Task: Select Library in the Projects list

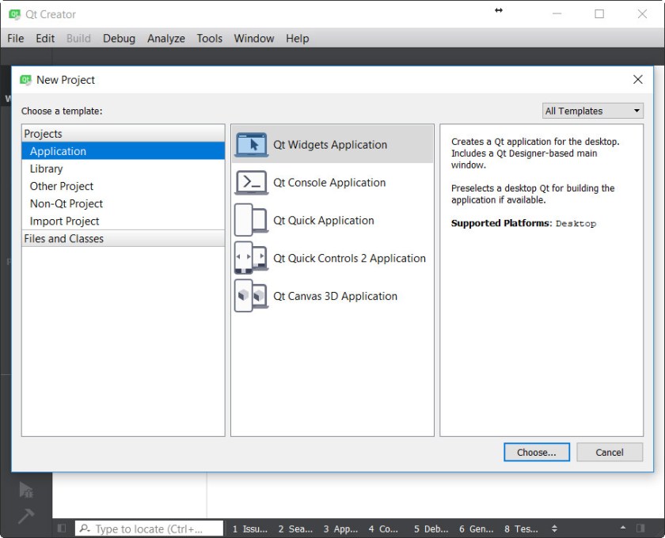Action: 46,169
